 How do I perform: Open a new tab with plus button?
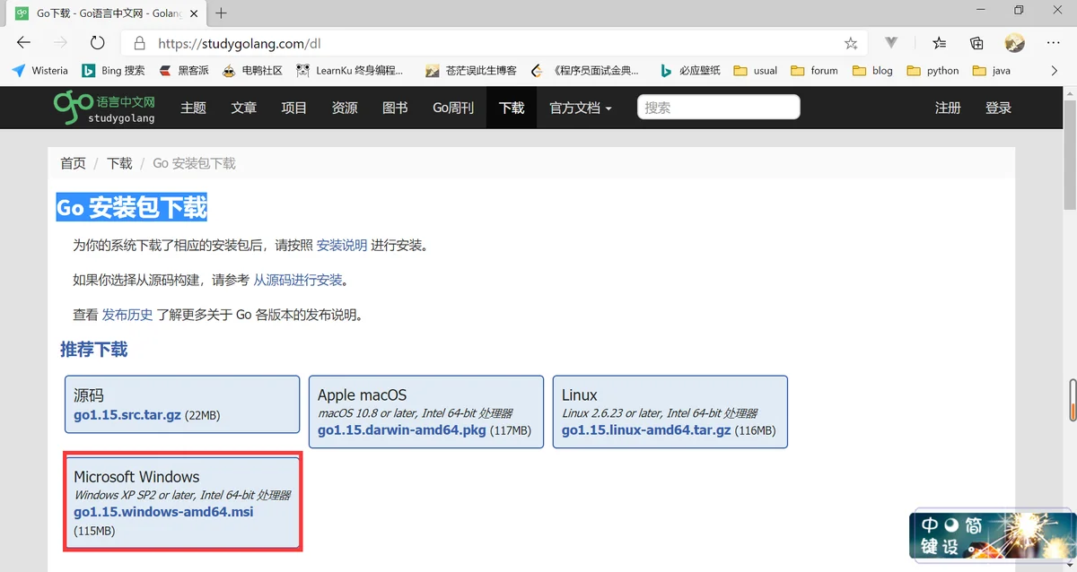point(221,13)
